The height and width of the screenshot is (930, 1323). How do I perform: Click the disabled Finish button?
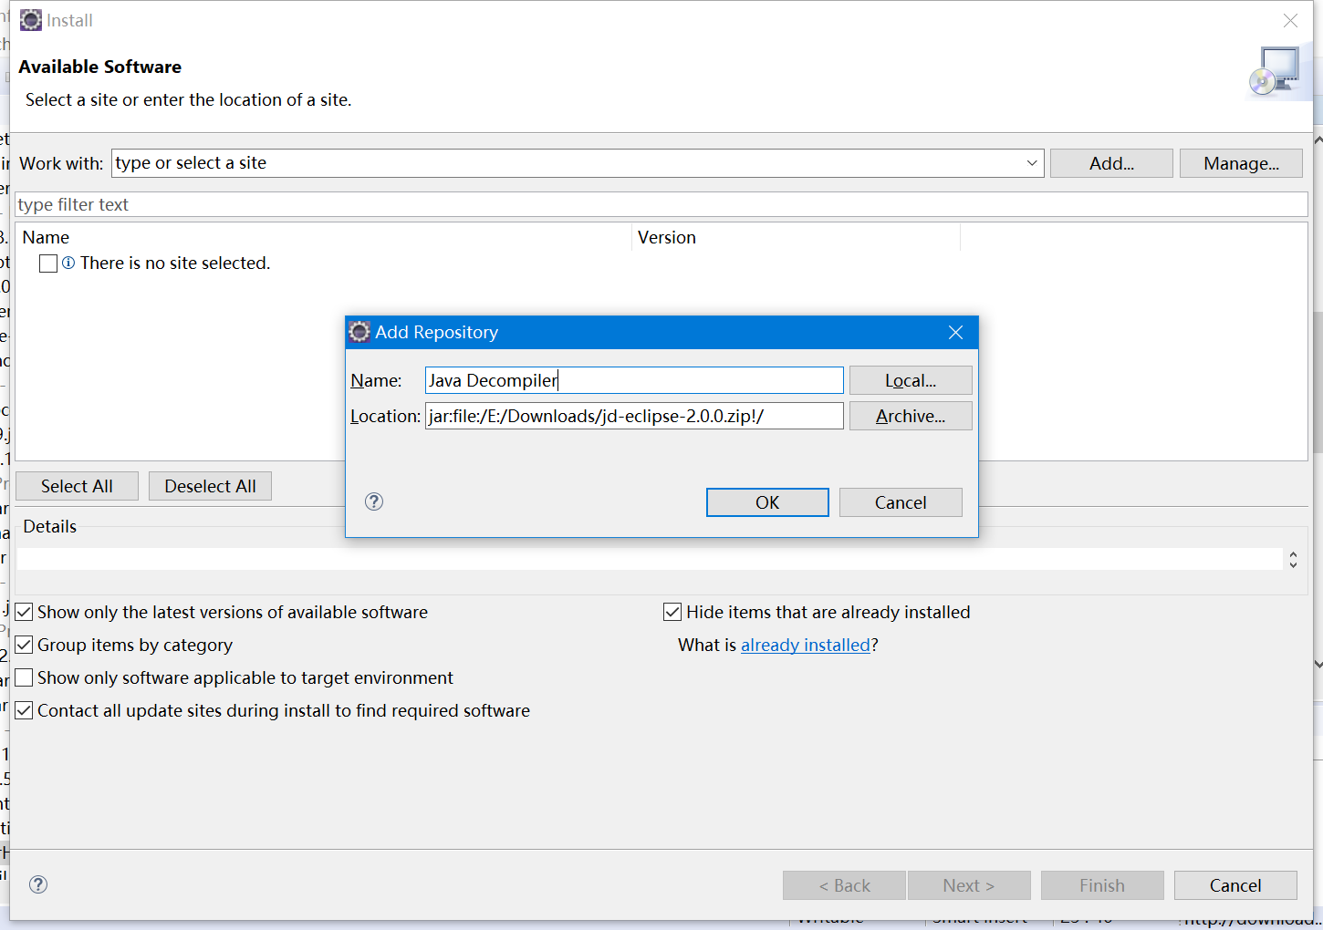(1102, 885)
